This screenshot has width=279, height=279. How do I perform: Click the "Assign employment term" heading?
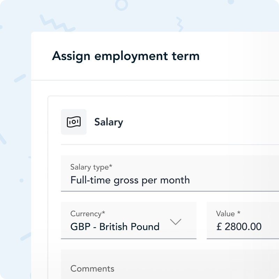[x=126, y=56]
